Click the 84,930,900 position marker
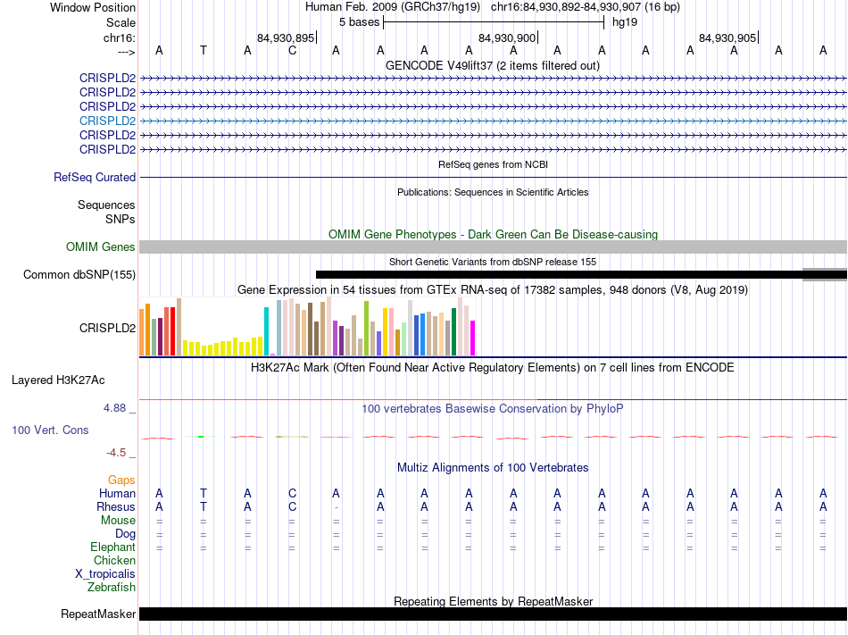 coord(507,38)
